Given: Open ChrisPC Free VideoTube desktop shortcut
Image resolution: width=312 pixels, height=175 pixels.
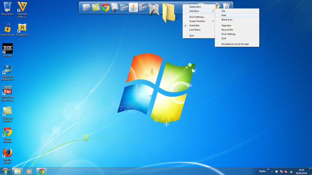Looking at the screenshot, I should point(7,93).
